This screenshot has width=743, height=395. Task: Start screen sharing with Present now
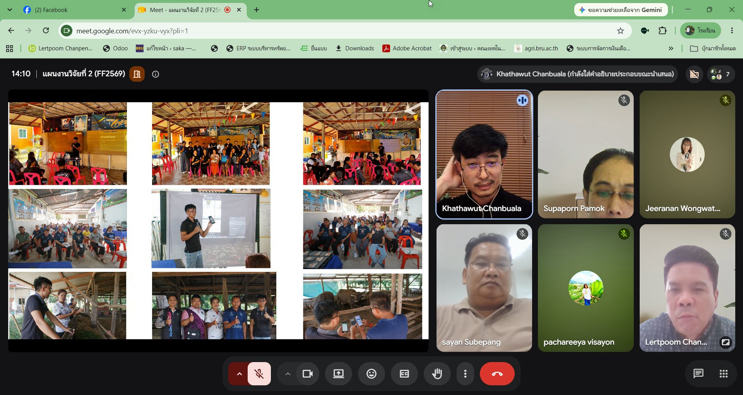(x=339, y=374)
